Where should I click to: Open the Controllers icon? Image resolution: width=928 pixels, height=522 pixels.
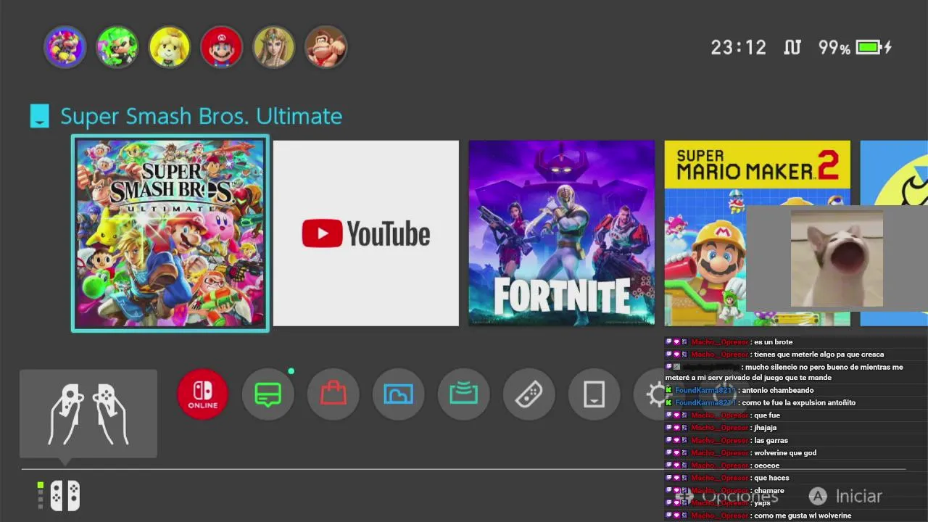(529, 394)
